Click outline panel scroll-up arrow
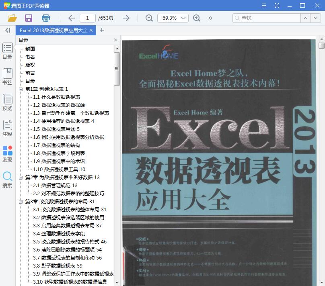Viewport: 325px width, 286px height. (x=117, y=49)
